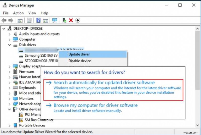Image resolution: width=201 pixels, height=135 pixels.
Task: Expand the Computer category
Action: [10, 40]
